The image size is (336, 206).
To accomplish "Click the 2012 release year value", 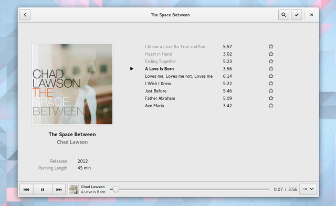I will coord(83,161).
